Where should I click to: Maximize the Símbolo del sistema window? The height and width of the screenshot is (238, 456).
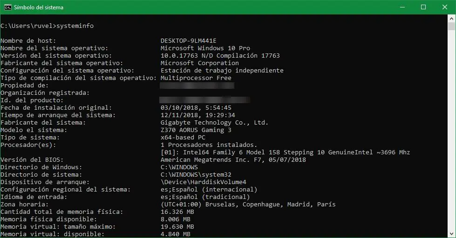click(x=423, y=7)
